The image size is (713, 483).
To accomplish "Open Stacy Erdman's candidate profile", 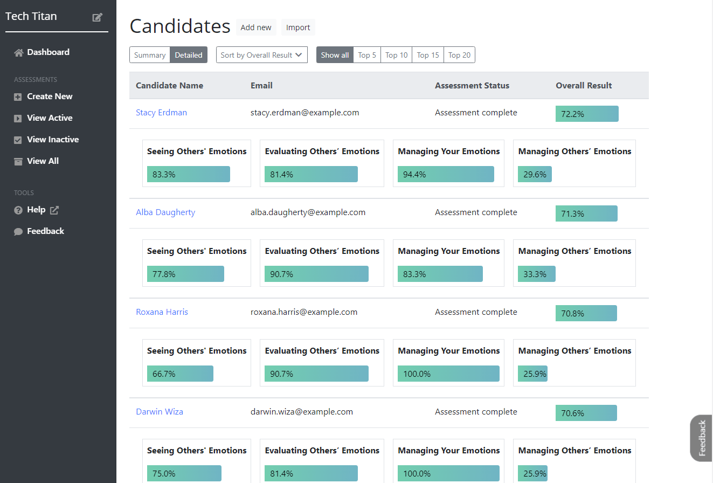I will click(x=161, y=112).
